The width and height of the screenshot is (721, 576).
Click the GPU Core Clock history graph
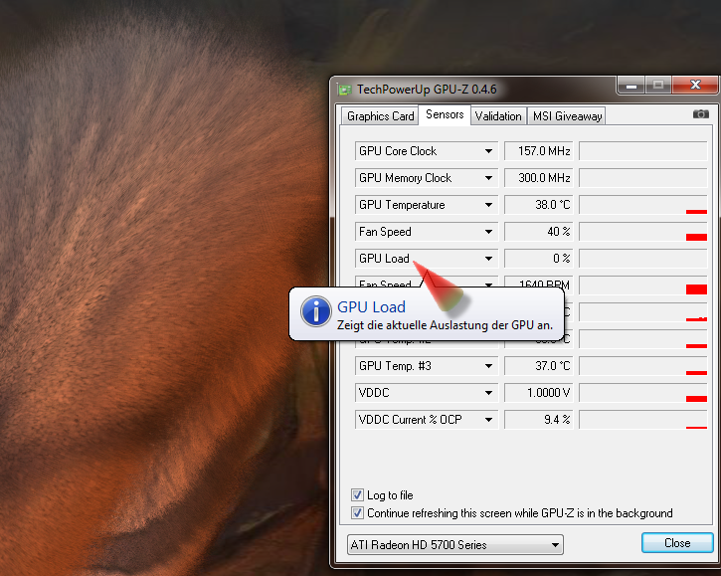(642, 151)
